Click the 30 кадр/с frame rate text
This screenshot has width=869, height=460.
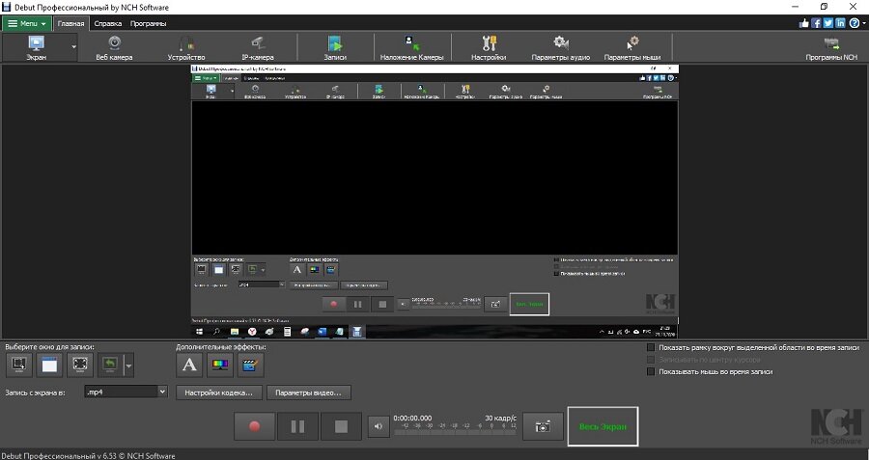(500, 418)
